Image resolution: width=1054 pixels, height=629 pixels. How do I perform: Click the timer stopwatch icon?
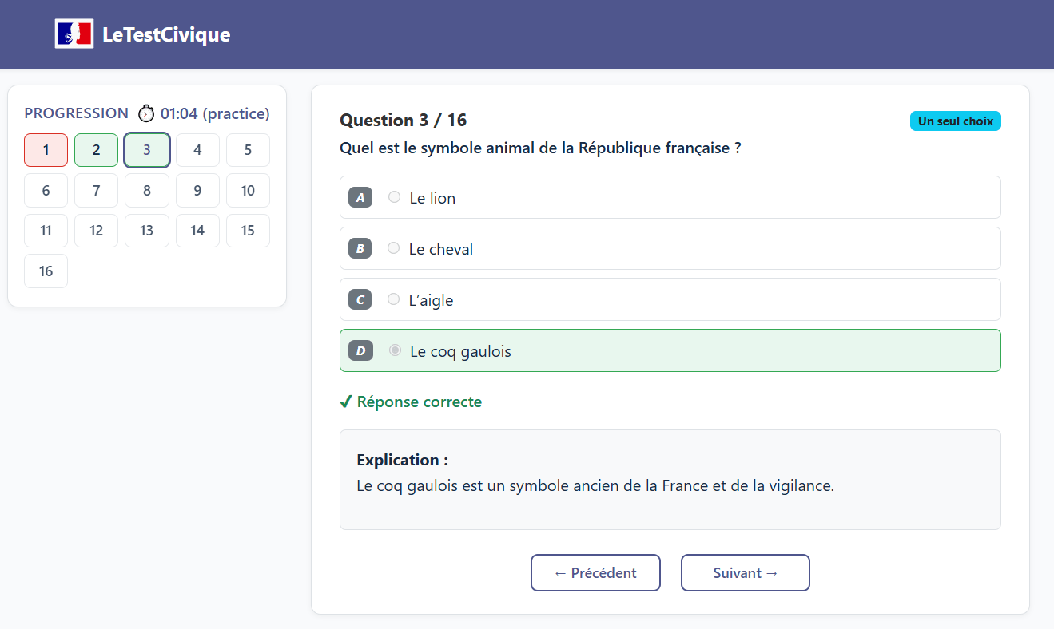pyautogui.click(x=146, y=113)
